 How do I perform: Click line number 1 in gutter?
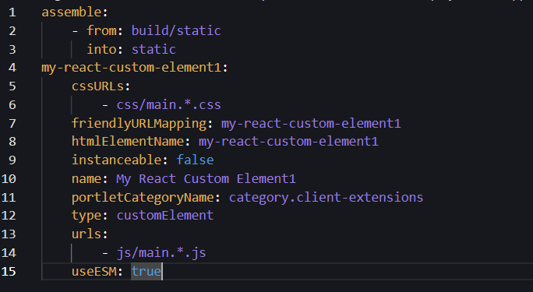point(12,12)
